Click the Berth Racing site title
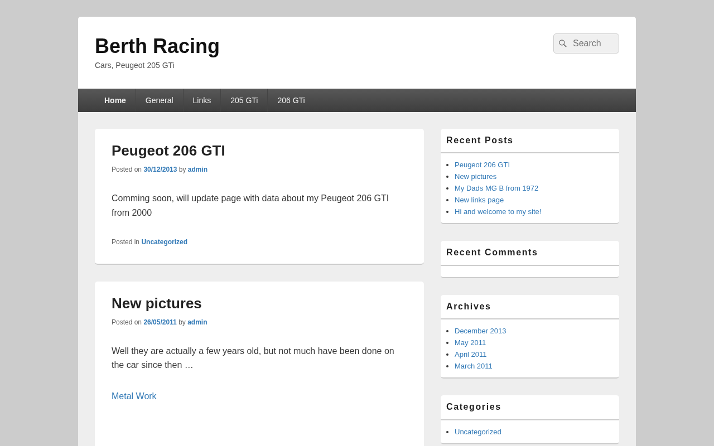 pos(157,46)
